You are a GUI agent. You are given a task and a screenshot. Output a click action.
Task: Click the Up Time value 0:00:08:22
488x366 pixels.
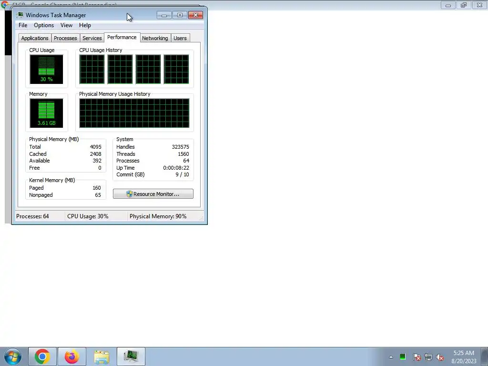[176, 168]
